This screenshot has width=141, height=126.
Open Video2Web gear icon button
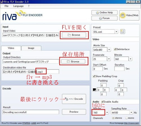(x=129, y=15)
